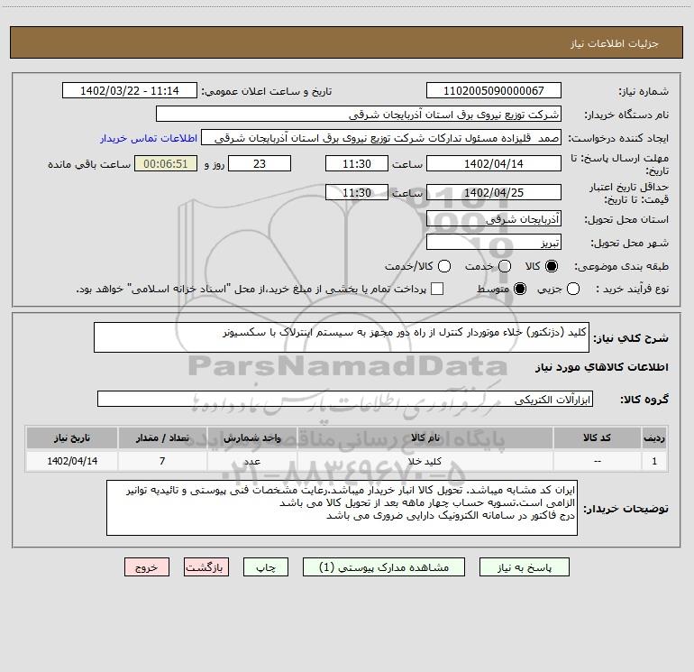Click the table date cell 1402/04/14
The height and width of the screenshot is (672, 694).
coord(72,461)
